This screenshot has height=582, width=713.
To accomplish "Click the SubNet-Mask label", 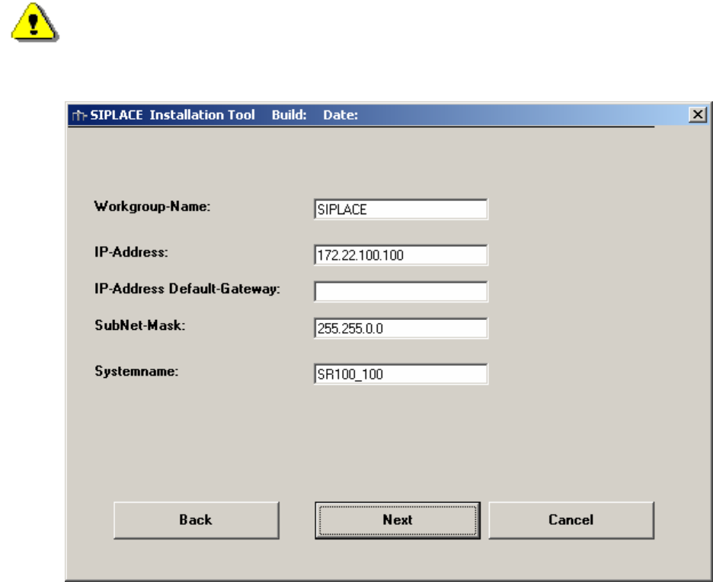I will [x=140, y=325].
